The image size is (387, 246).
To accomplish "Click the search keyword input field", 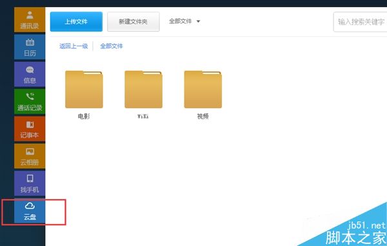I will 360,22.
